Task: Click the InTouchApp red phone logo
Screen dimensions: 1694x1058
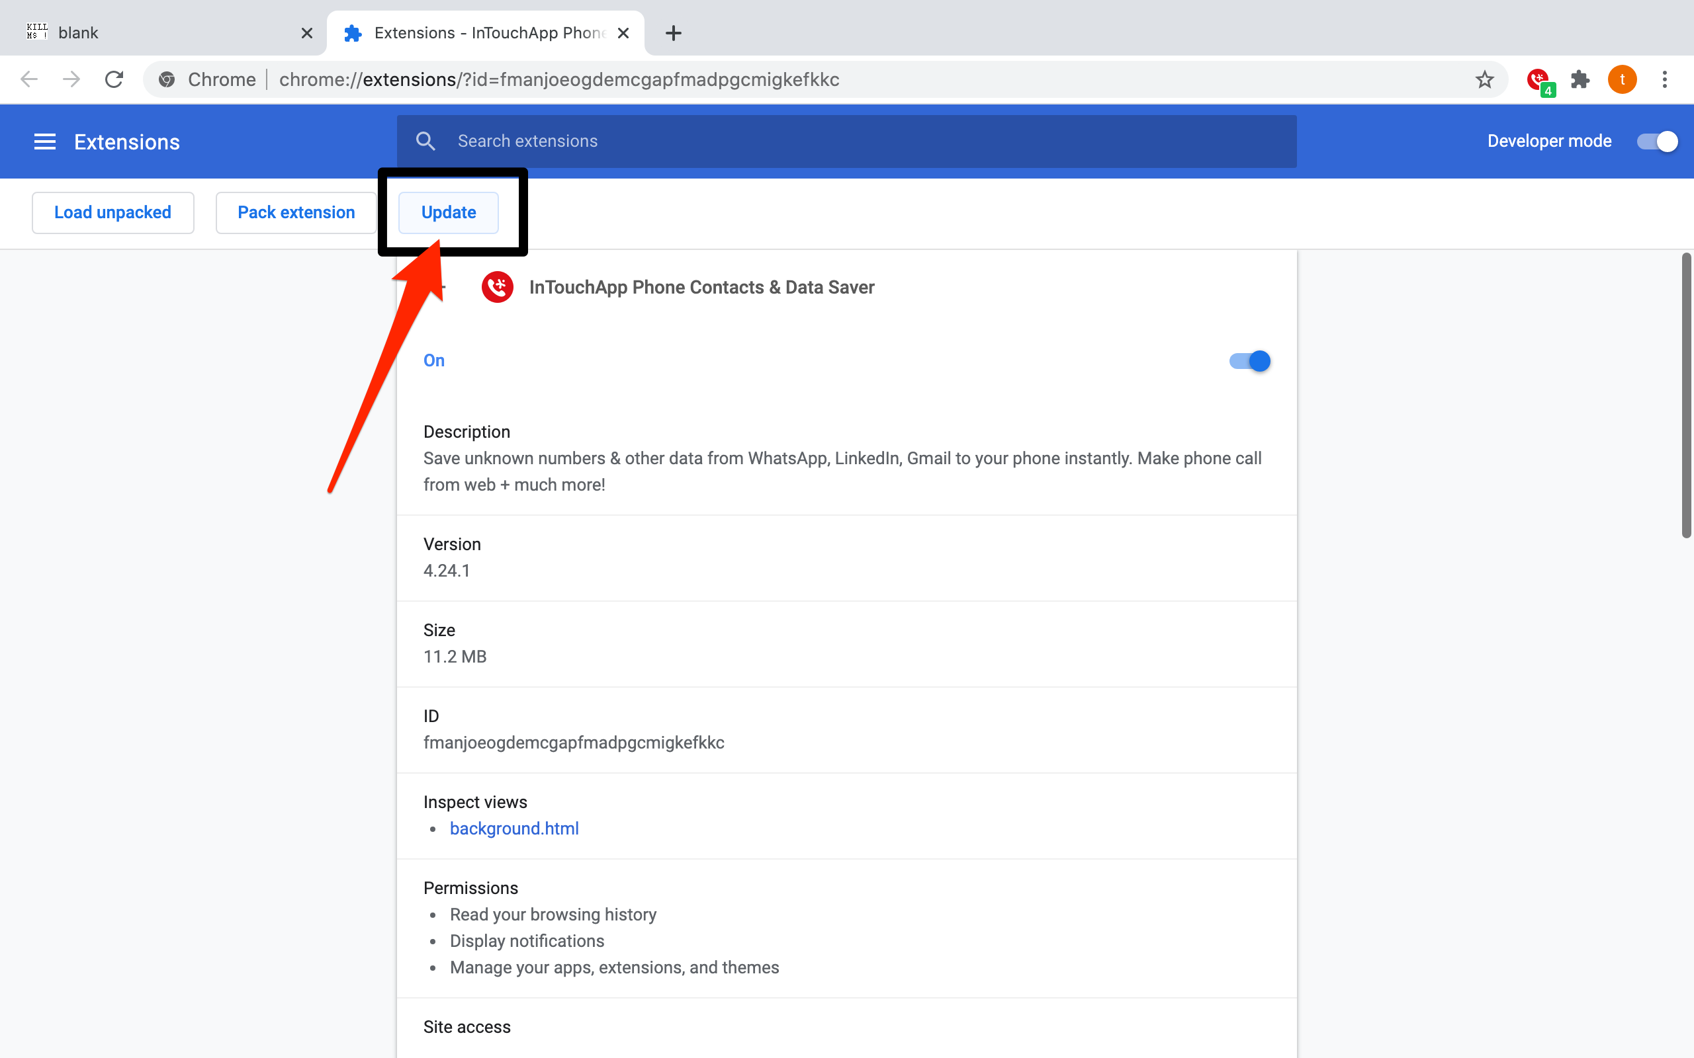Action: click(x=497, y=287)
